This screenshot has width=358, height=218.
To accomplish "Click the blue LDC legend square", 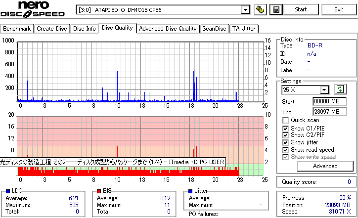I will (8, 191).
